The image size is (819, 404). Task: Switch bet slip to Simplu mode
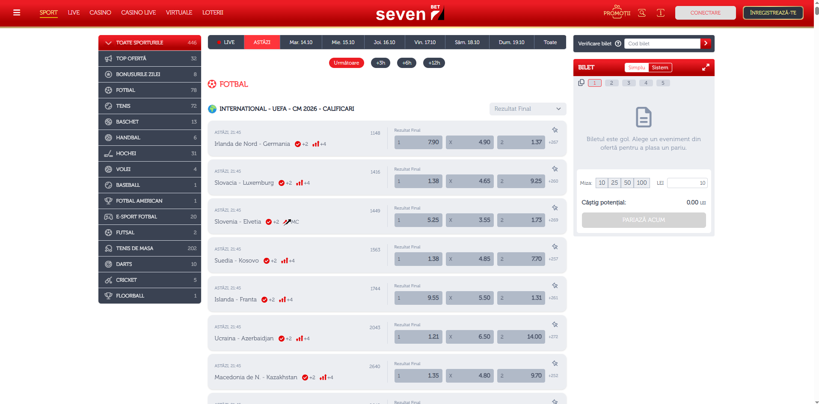pos(636,68)
